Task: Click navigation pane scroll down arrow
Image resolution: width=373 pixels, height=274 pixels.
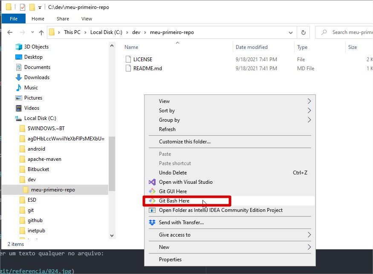Action: [x=112, y=236]
